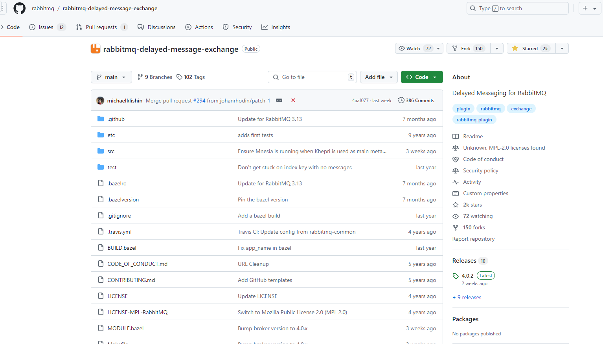Click the eye icon beside 72 watching
Viewport: 603px width, 344px height.
[x=456, y=216]
